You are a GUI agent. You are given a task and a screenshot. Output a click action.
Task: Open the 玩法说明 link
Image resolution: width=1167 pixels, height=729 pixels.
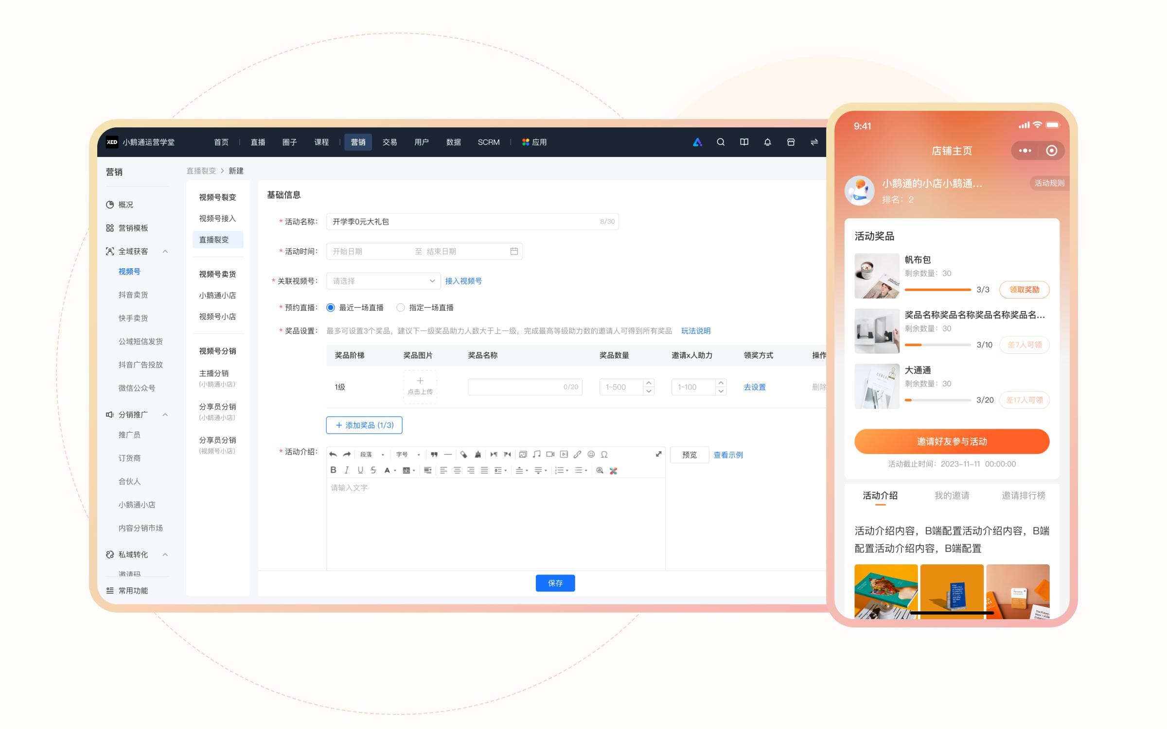tap(696, 331)
